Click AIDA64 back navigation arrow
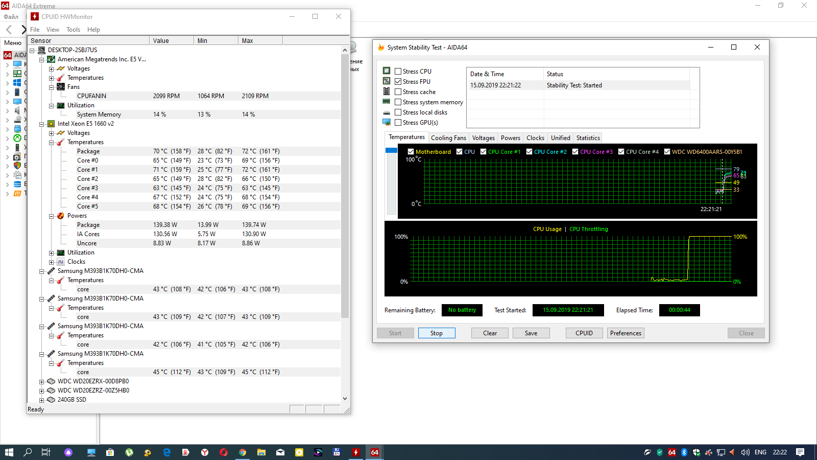Viewport: 817px width, 460px height. click(9, 30)
